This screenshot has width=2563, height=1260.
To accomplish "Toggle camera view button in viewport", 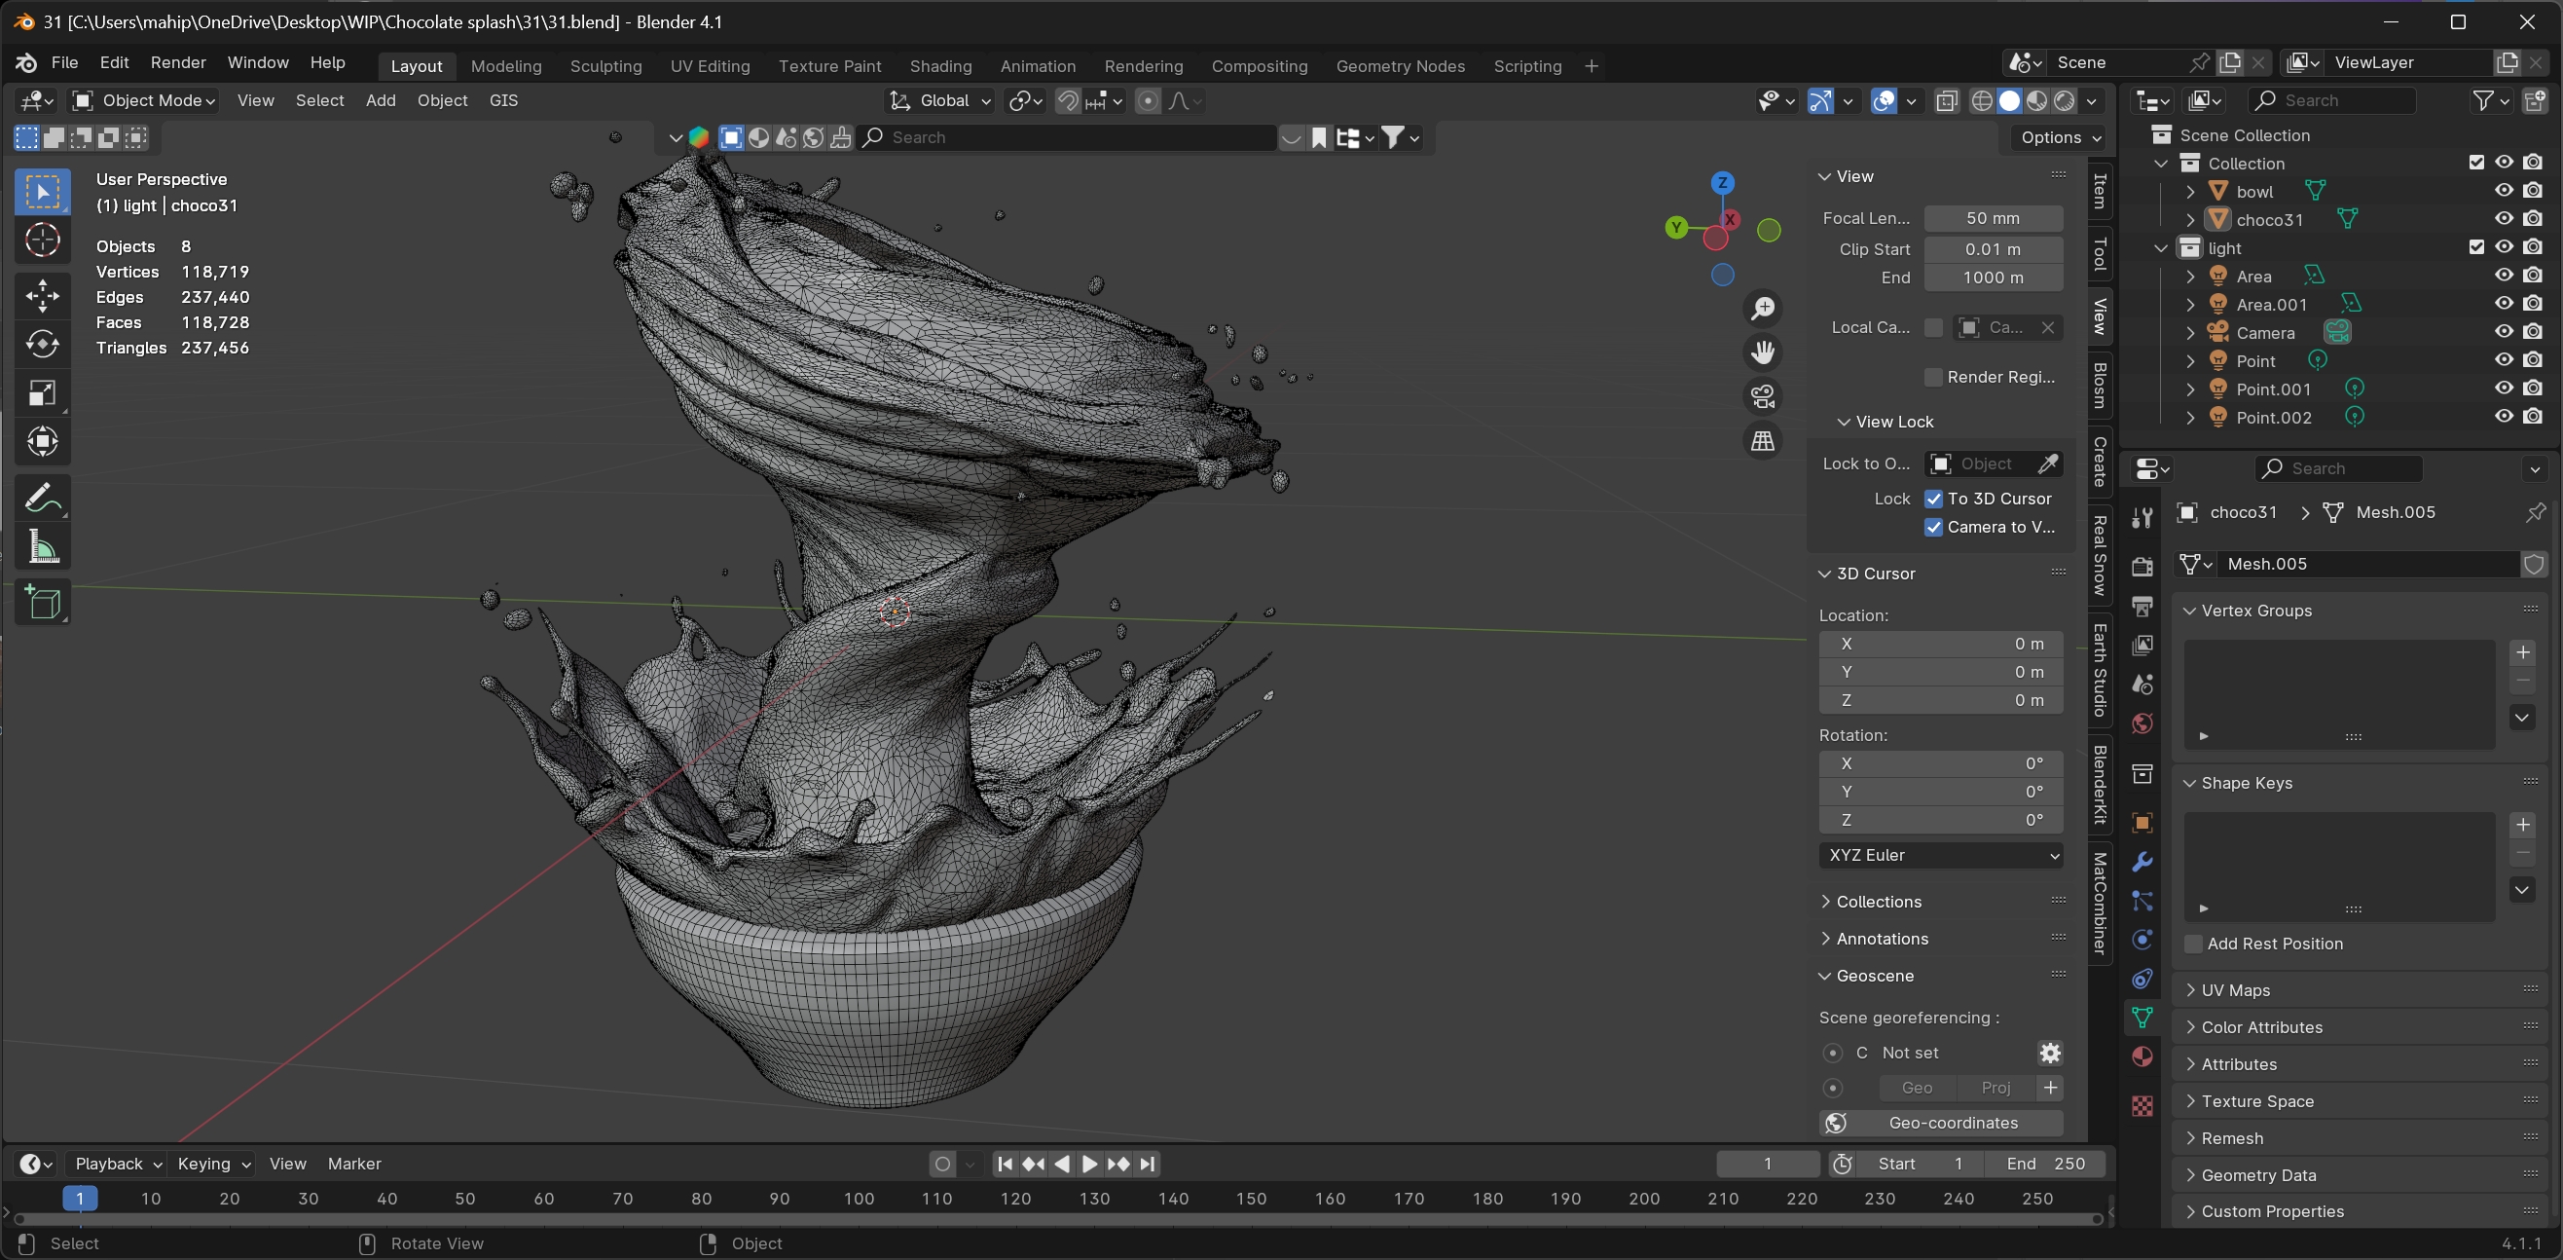I will pyautogui.click(x=1762, y=396).
